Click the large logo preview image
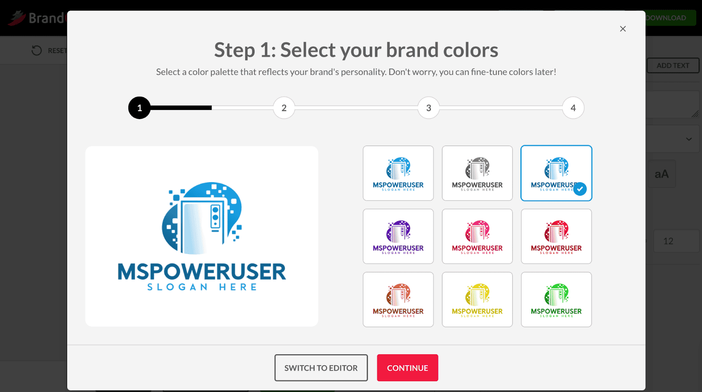The width and height of the screenshot is (702, 392). [x=202, y=237]
